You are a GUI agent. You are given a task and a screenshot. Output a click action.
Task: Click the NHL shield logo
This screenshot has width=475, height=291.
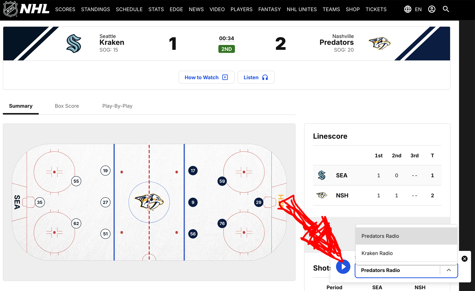click(x=10, y=9)
